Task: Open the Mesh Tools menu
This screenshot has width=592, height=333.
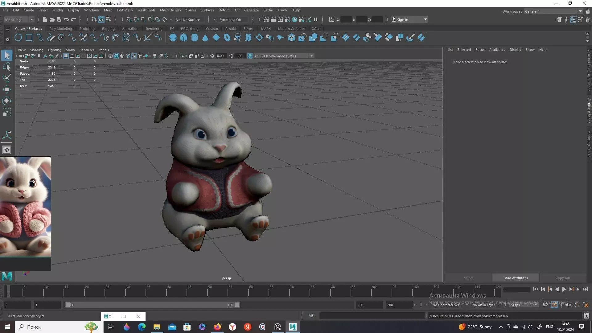Action: (x=146, y=10)
